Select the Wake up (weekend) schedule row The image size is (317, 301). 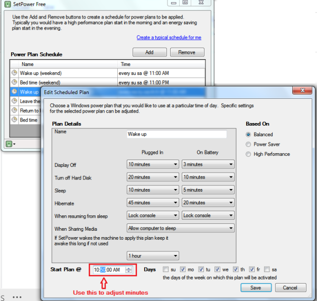108,73
